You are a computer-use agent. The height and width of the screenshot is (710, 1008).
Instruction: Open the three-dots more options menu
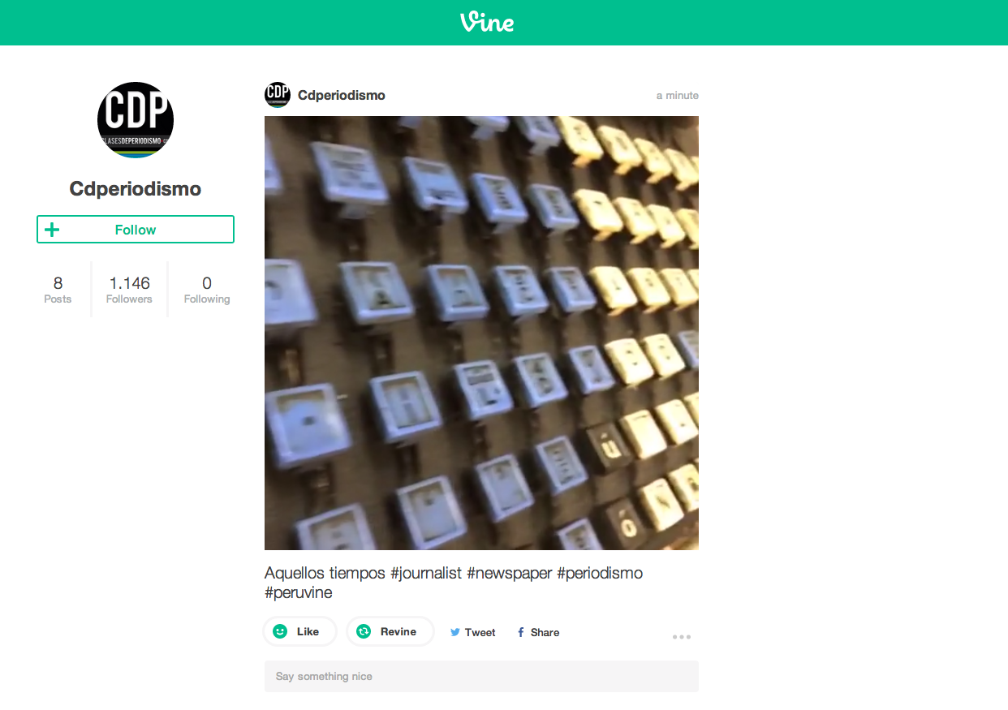click(682, 637)
